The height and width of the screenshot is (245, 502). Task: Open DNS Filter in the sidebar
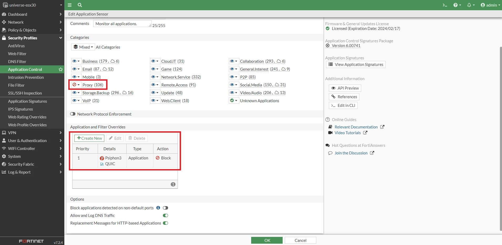pos(17,61)
